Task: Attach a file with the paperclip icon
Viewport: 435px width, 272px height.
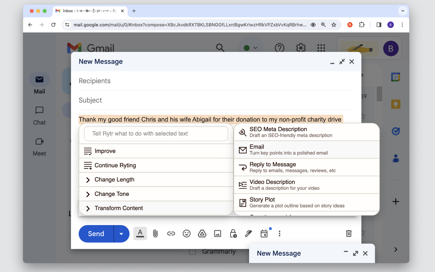Action: 155,234
